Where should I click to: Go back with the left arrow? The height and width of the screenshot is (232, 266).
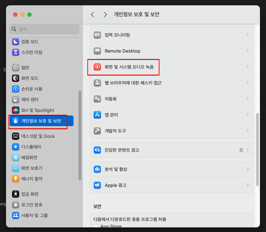[92, 15]
